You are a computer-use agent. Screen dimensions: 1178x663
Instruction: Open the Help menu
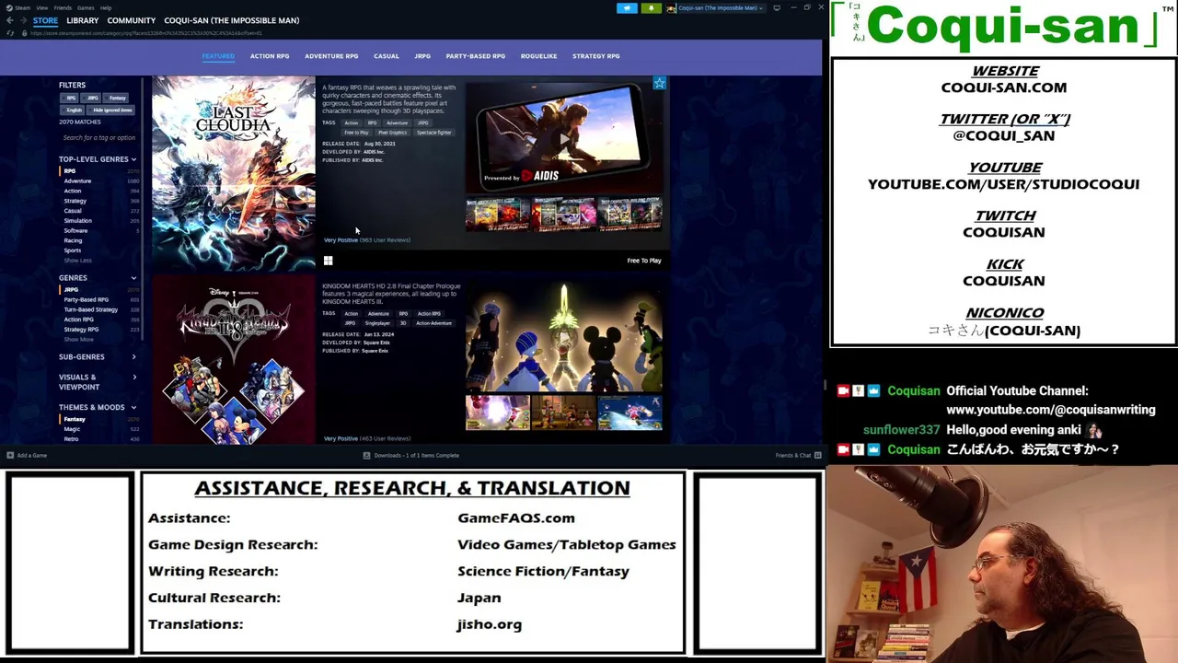tap(106, 7)
